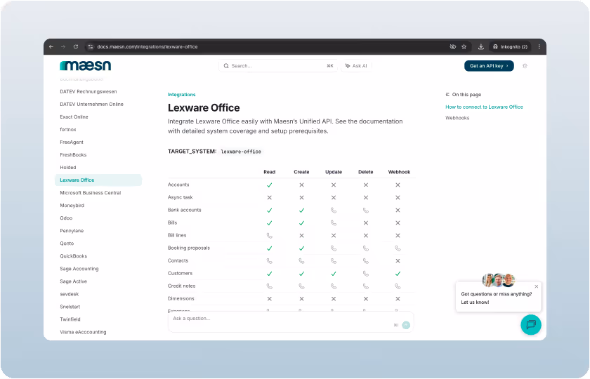The height and width of the screenshot is (379, 590).
Task: Open browser downloads icon
Action: click(x=481, y=46)
